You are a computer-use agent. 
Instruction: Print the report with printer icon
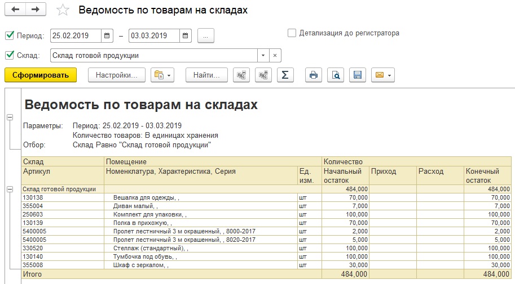tap(314, 75)
